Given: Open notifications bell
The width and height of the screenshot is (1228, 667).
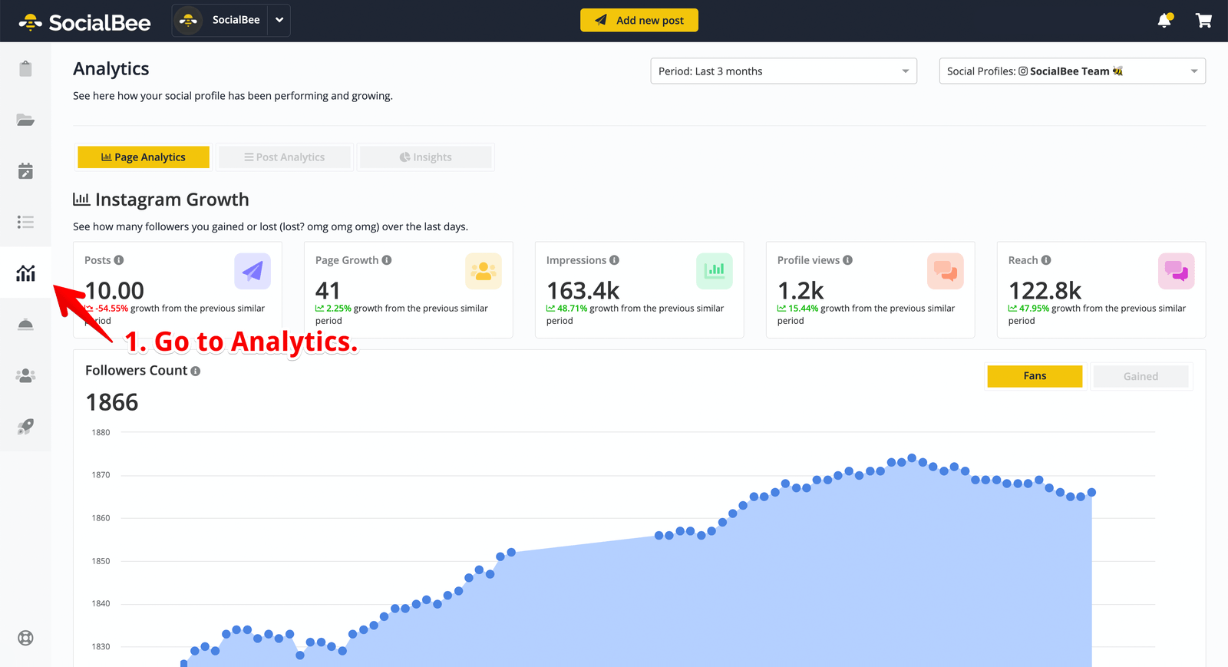Looking at the screenshot, I should (x=1165, y=20).
